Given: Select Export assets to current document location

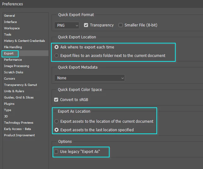Looking at the screenshot, I should (57, 121).
